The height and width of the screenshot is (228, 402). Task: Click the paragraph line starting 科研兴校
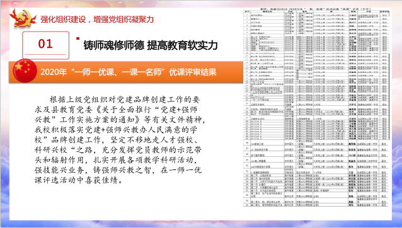[x=118, y=150]
